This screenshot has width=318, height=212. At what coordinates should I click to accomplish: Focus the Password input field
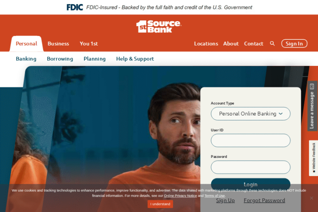(x=251, y=167)
